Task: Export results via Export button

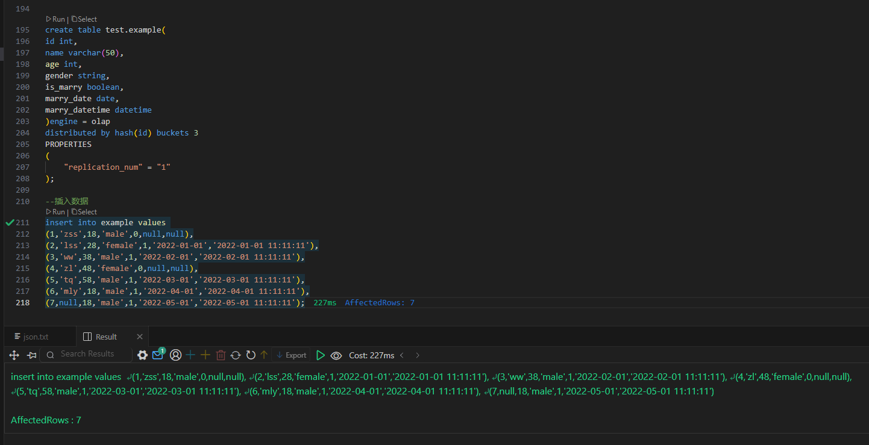Action: pos(291,355)
